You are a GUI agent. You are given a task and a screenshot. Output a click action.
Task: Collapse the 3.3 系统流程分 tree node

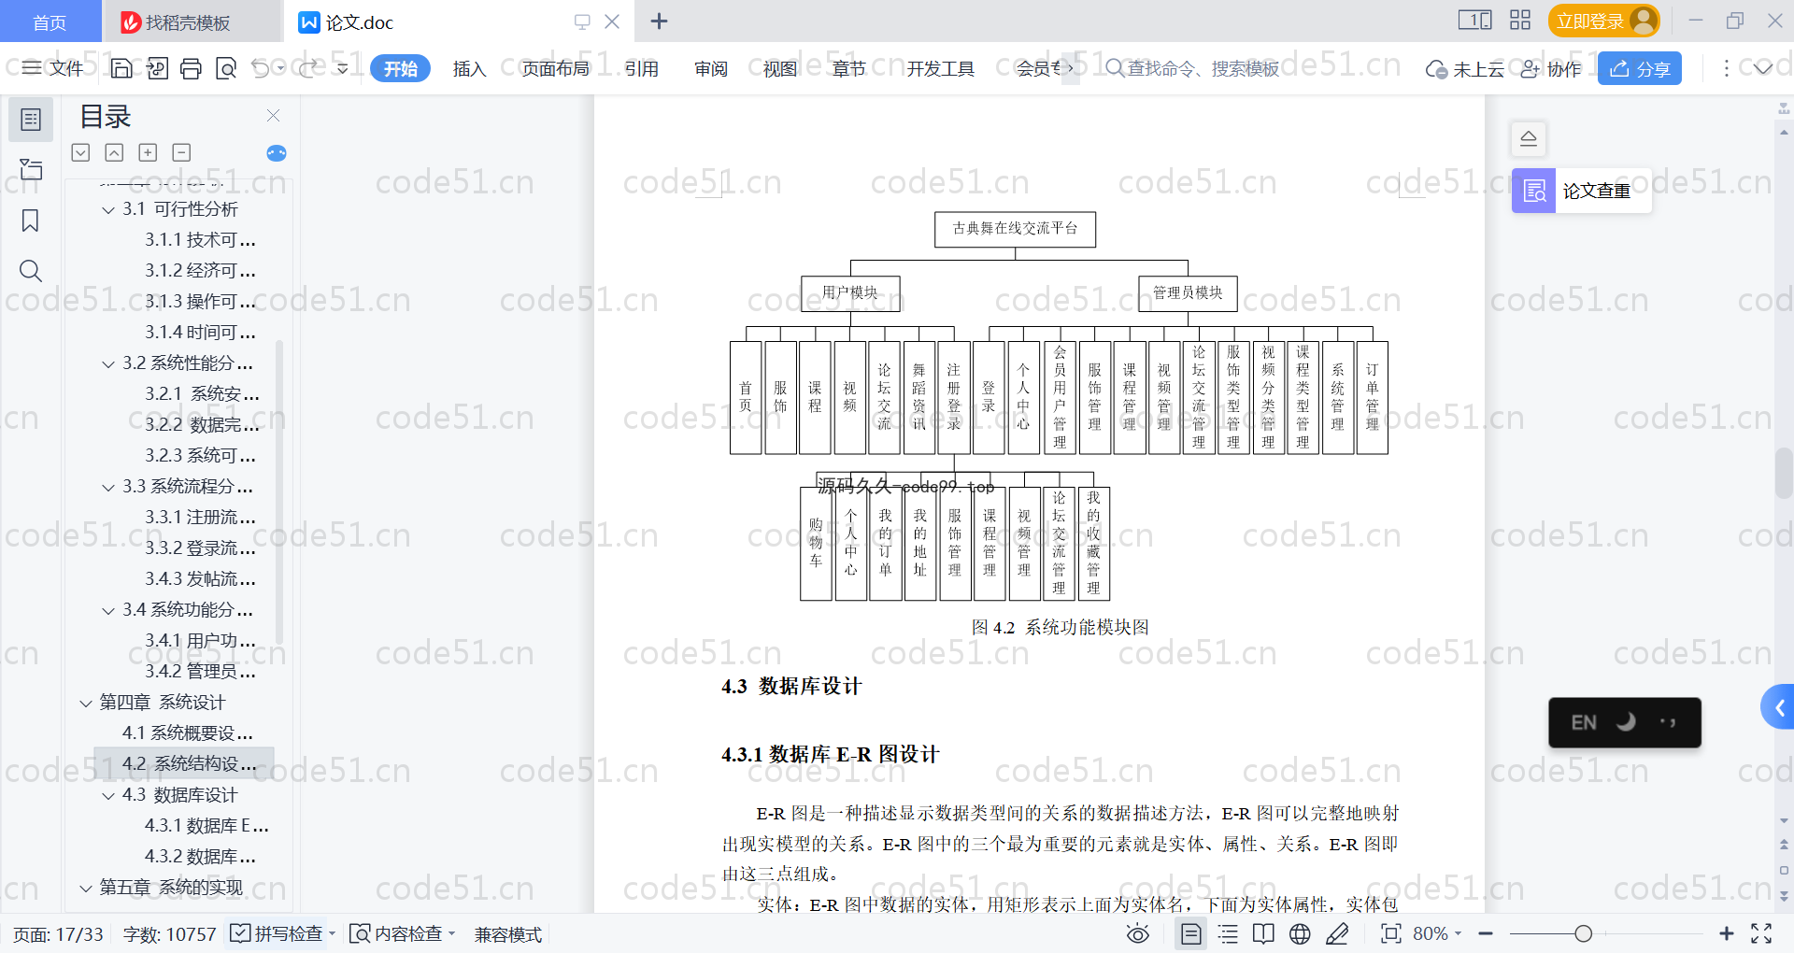tap(108, 488)
